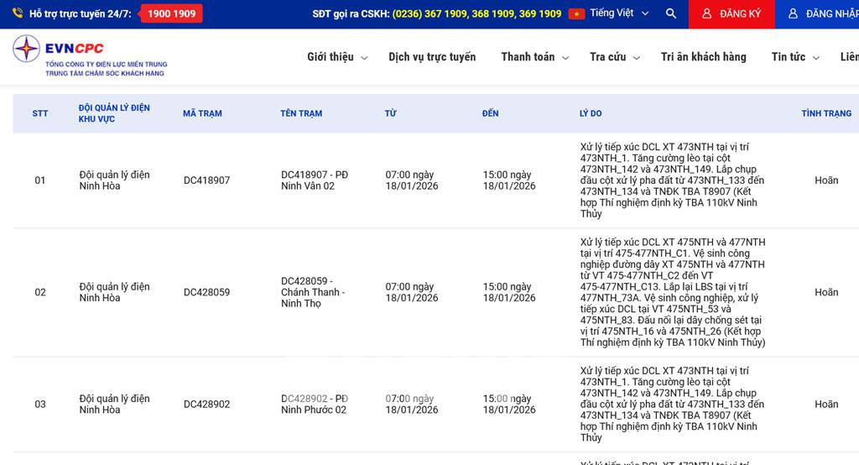Click the search magnifier icon

pyautogui.click(x=670, y=13)
